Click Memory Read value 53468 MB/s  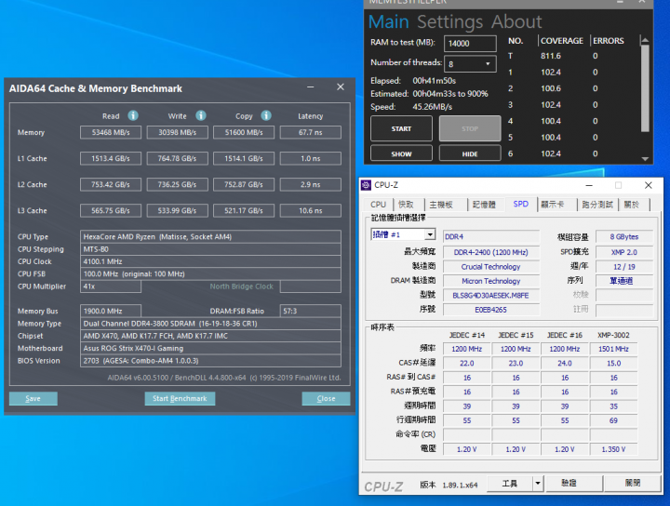pyautogui.click(x=111, y=132)
